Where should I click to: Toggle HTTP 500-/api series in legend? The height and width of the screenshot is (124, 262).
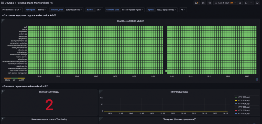point(243,107)
